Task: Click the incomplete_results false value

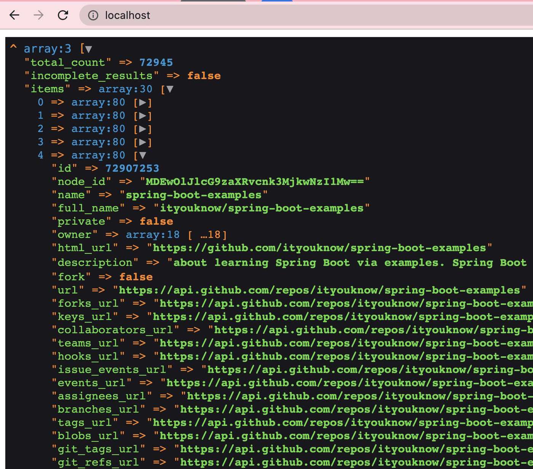Action: click(x=204, y=75)
